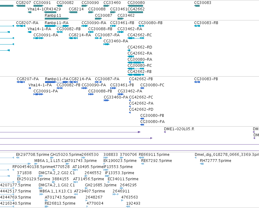Select the CR43429 gene label
Image resolution: width=259 pixels, height=208 pixels.
coord(52,9)
